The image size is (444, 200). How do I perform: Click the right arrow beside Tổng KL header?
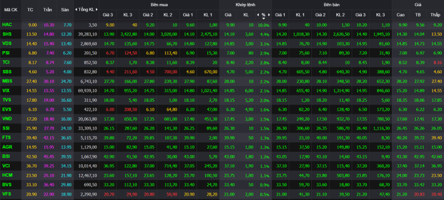97,9
